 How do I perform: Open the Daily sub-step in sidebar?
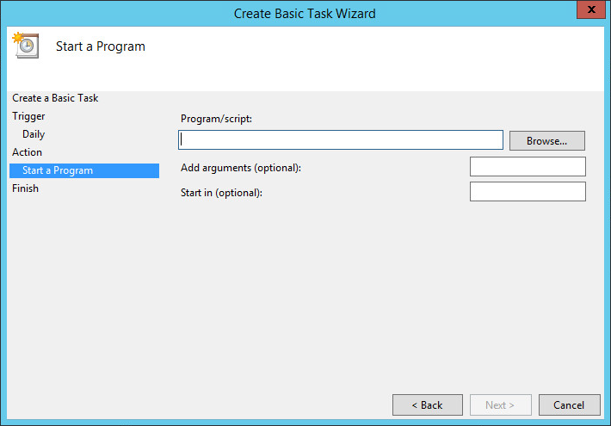[34, 134]
